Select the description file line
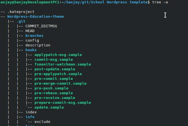The image size is (188, 126). point(38,45)
